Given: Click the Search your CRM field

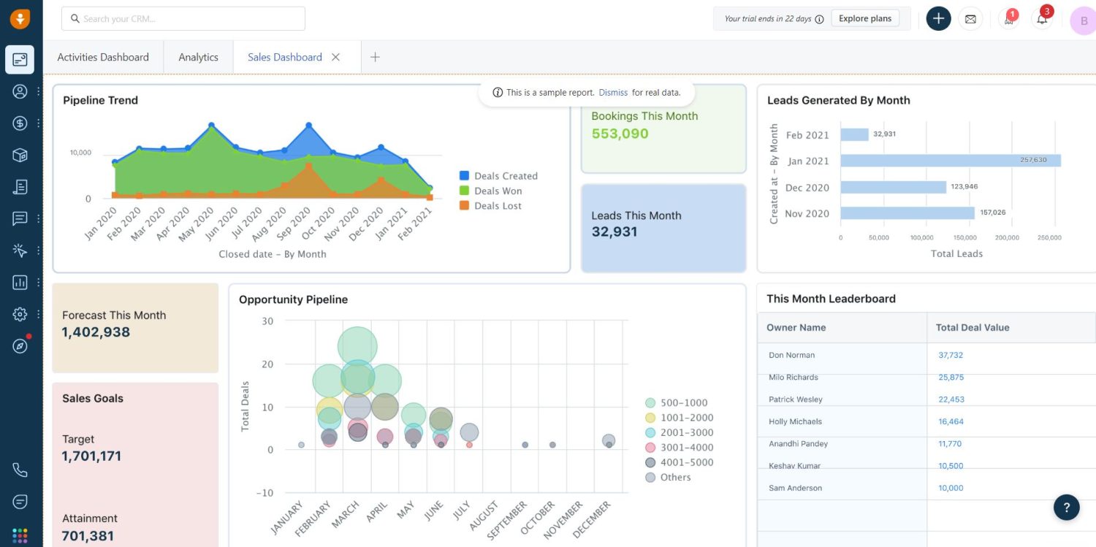Looking at the screenshot, I should pyautogui.click(x=183, y=18).
